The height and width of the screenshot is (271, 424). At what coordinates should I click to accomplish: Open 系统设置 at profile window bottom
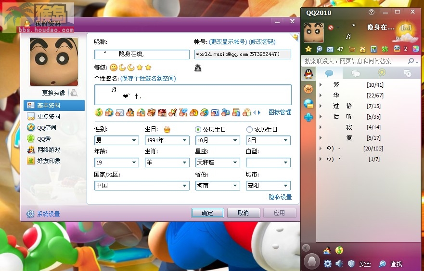[43, 214]
